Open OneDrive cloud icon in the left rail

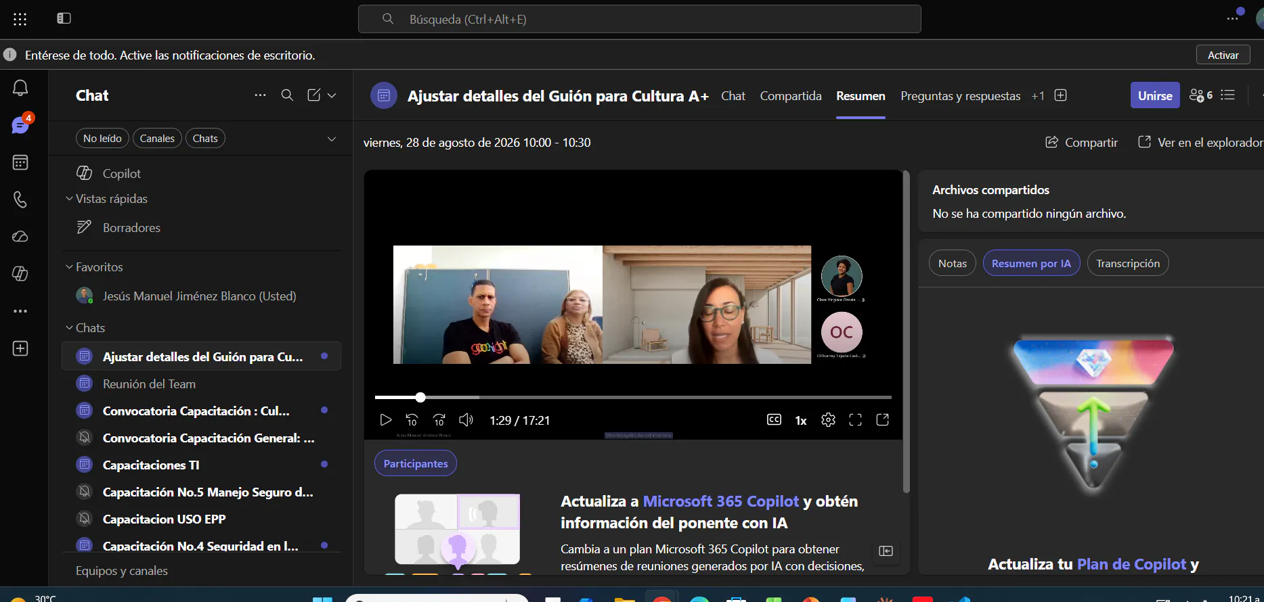[x=20, y=236]
